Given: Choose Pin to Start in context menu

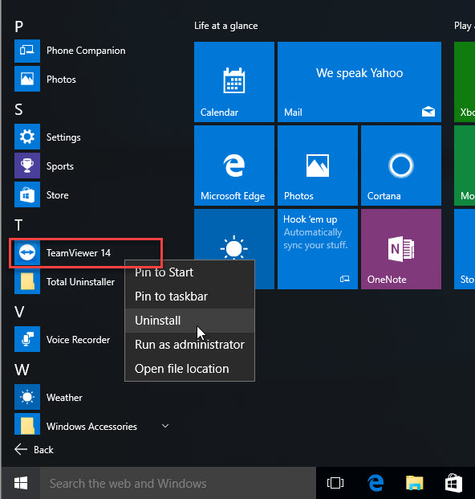Looking at the screenshot, I should [189, 272].
